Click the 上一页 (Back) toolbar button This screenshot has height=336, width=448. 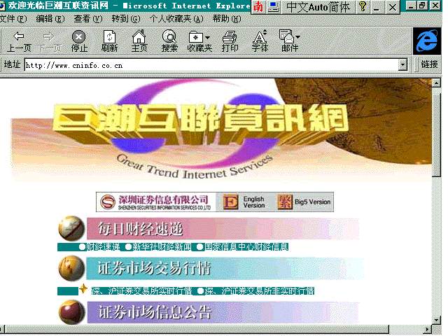(x=19, y=41)
